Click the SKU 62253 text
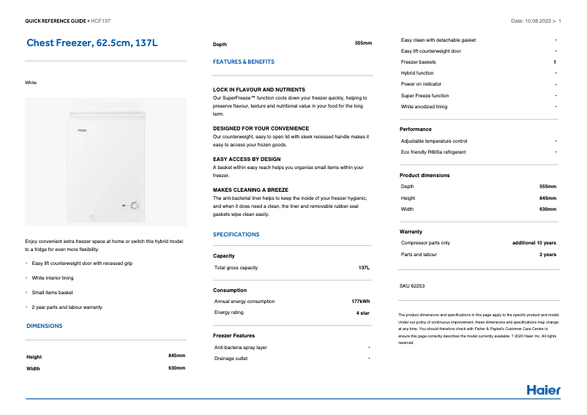 [x=412, y=285]
